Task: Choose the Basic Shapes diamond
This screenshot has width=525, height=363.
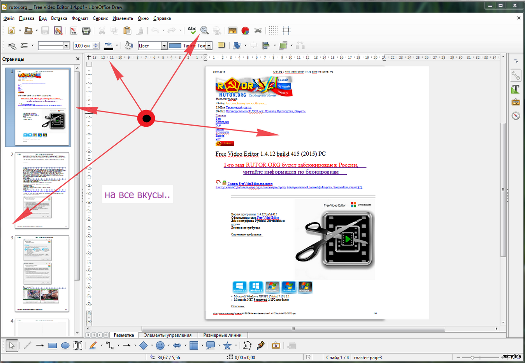Action: tap(143, 345)
